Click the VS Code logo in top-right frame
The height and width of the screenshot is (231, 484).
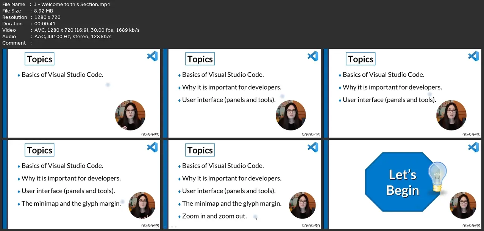[x=473, y=56]
